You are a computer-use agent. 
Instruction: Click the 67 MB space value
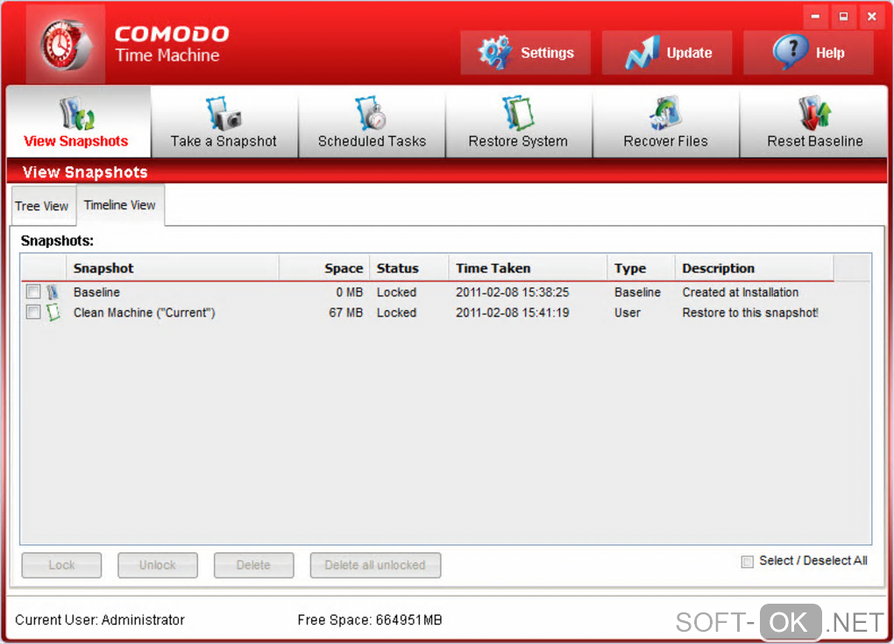(x=345, y=313)
